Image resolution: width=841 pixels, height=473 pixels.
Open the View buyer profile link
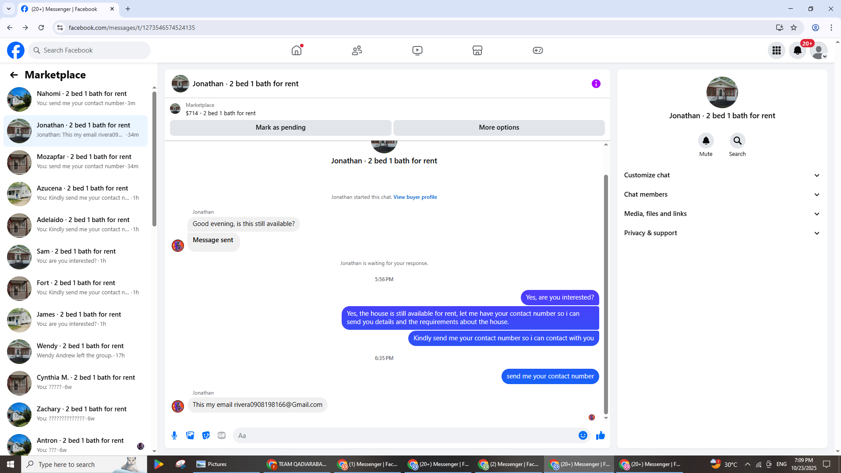point(415,197)
